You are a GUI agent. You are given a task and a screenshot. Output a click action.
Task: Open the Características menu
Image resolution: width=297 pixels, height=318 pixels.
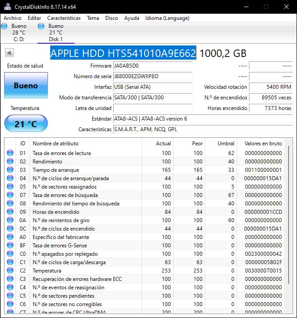(64, 18)
